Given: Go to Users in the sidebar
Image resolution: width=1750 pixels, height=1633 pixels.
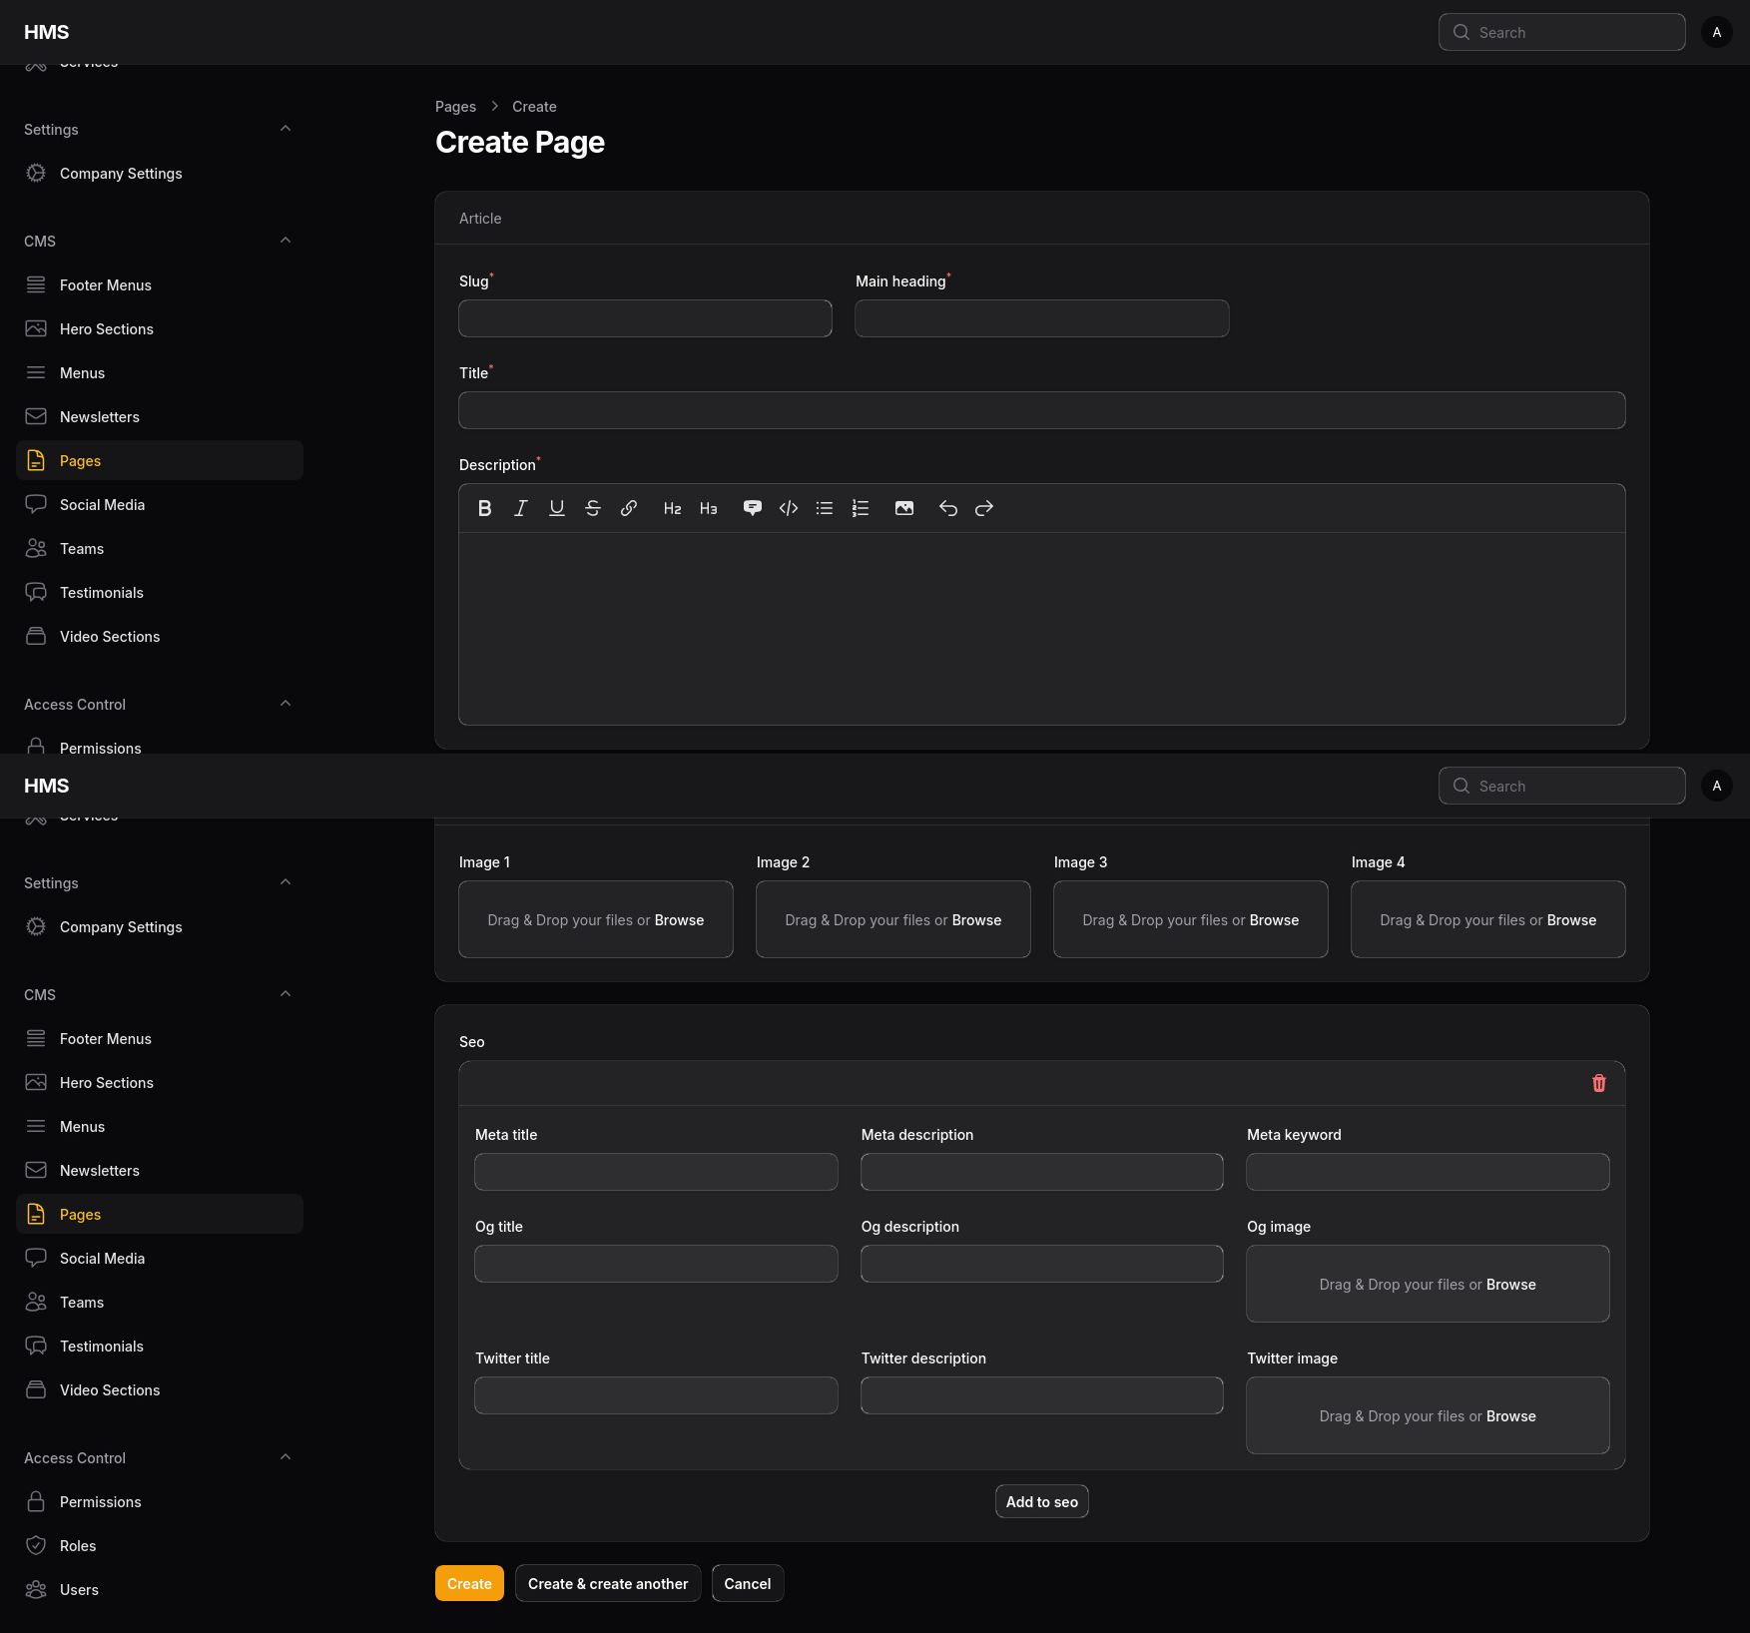Looking at the screenshot, I should pos(79,1589).
